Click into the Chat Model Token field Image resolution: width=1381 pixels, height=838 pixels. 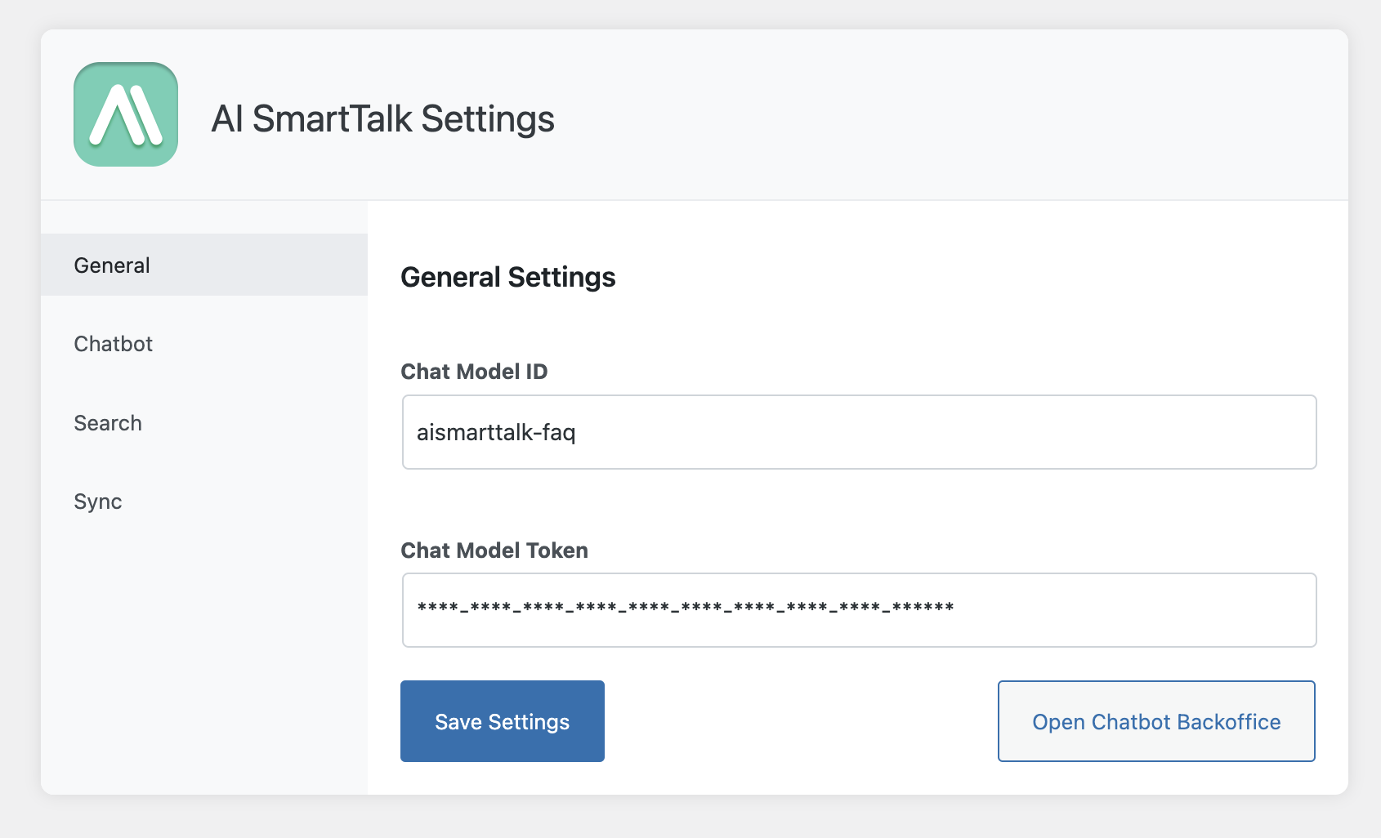point(859,610)
